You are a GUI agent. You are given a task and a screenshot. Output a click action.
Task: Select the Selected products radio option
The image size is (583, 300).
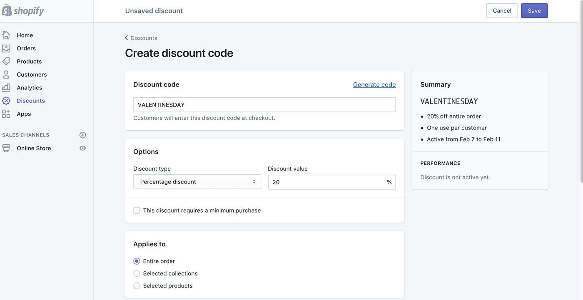point(137,286)
